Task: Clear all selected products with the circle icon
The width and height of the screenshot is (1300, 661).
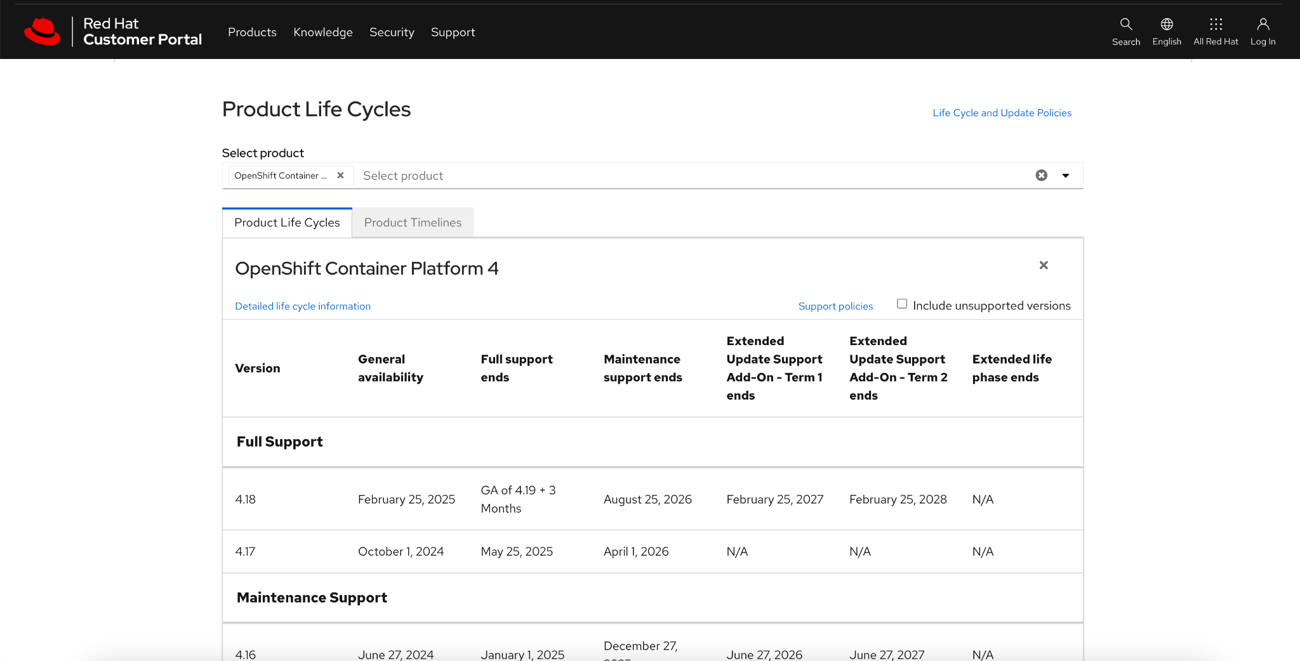Action: click(1041, 175)
